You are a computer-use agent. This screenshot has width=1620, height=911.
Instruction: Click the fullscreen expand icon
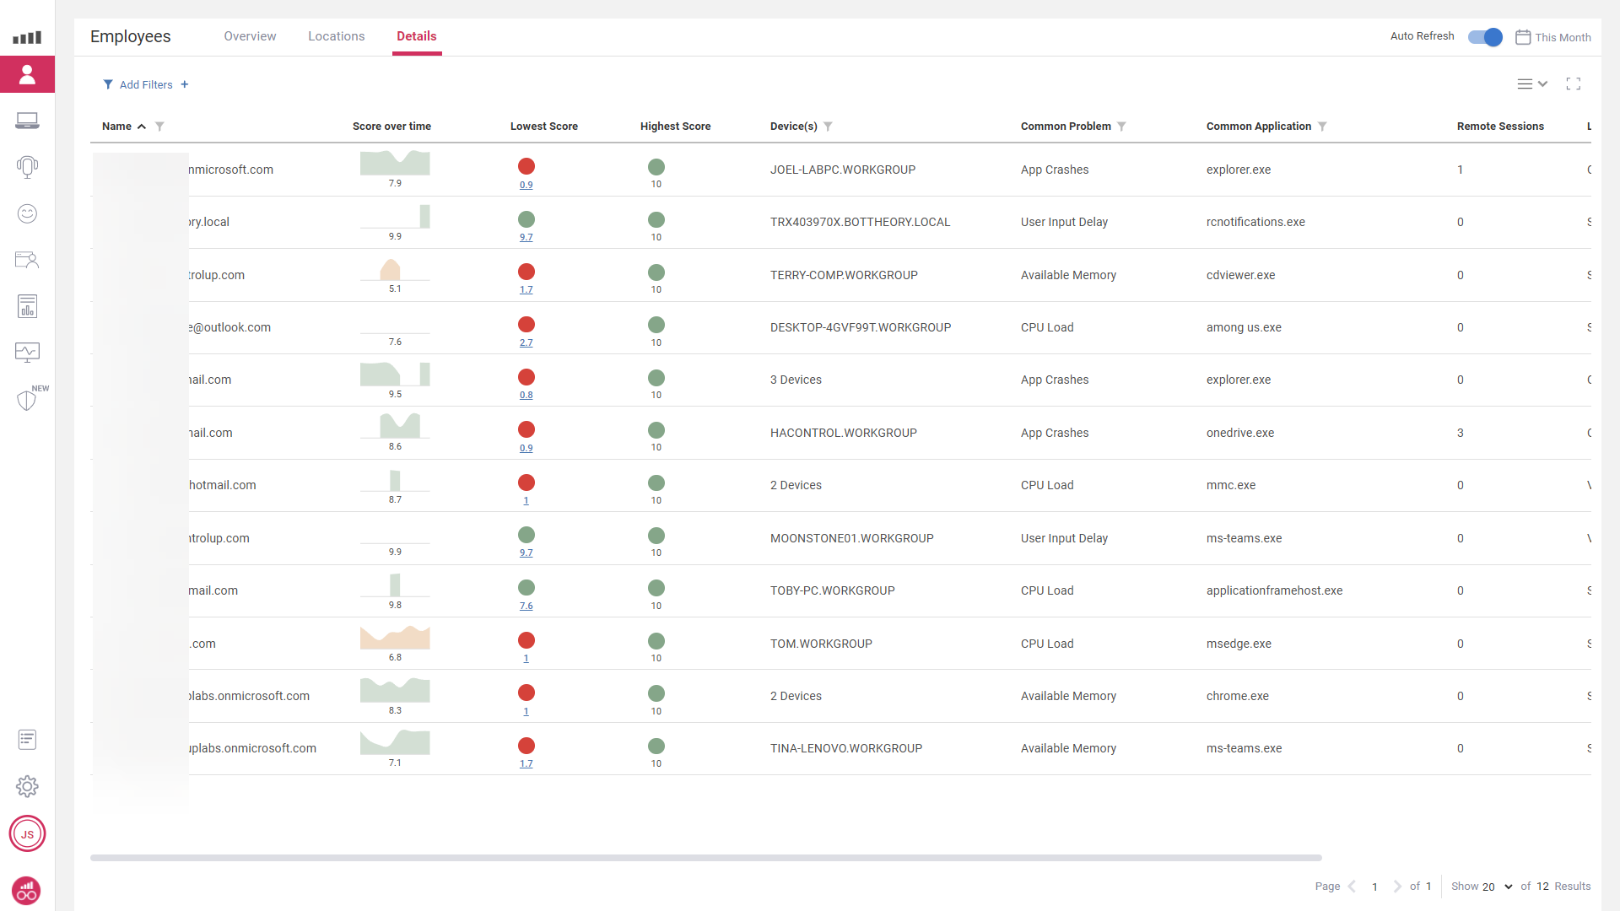[1573, 84]
